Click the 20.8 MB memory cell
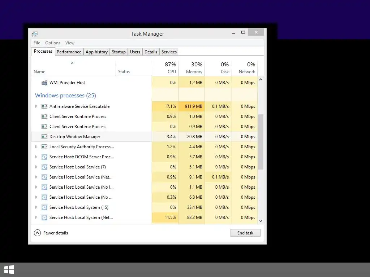 (192, 137)
